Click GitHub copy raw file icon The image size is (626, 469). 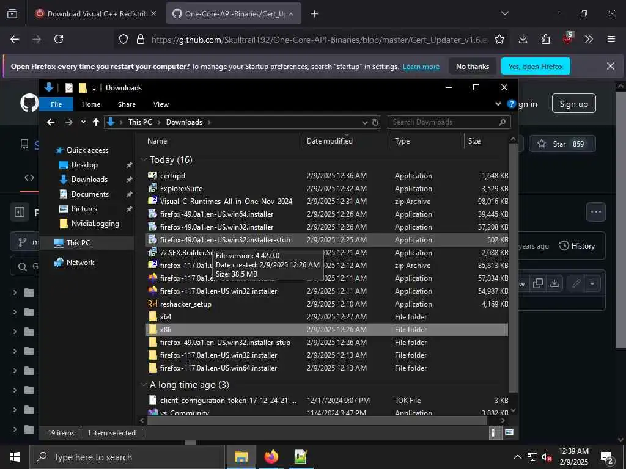[x=538, y=283]
